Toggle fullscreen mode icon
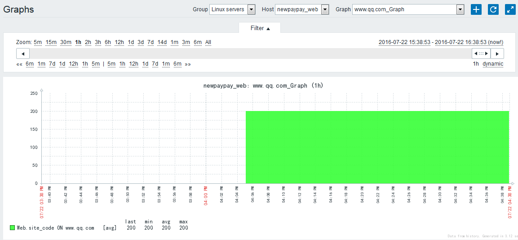Screen dimensions: 518x240 510,9
